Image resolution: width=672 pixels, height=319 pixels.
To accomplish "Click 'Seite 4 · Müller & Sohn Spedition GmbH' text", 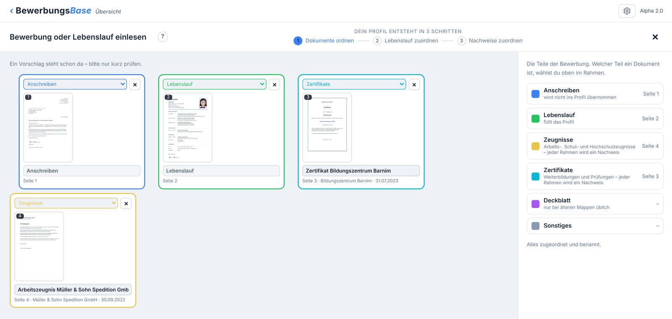I will coord(70,300).
